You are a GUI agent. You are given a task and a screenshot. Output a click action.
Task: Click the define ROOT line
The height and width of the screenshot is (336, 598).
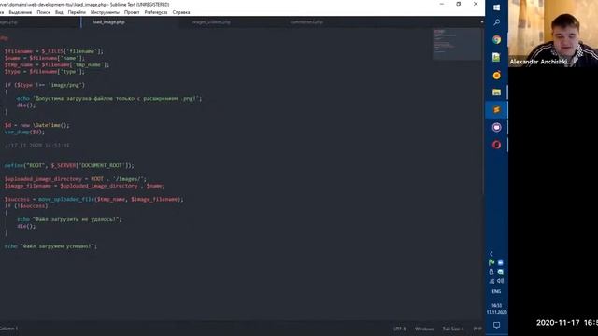69,166
